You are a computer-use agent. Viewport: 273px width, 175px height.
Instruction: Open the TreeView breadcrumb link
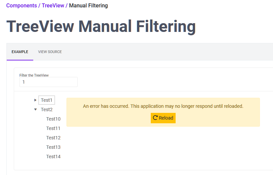tap(53, 6)
